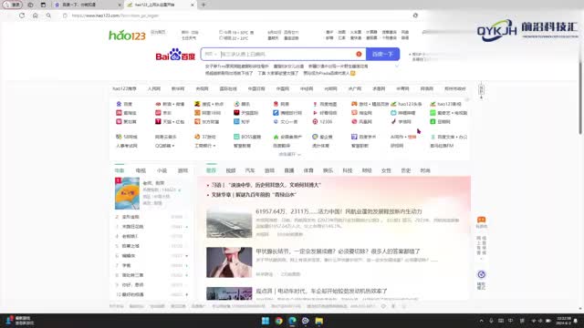584x328 pixels.
Task: Open the 历史 news tab
Action: point(405,170)
